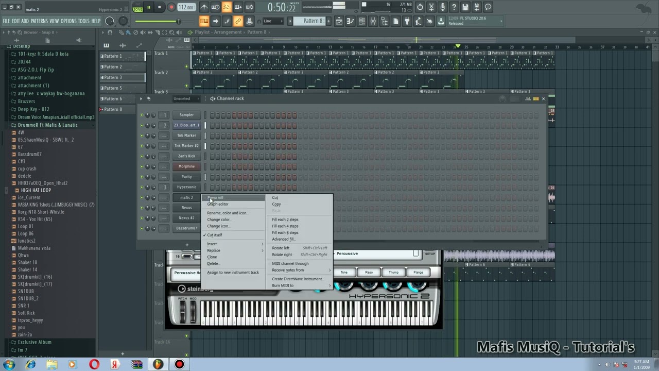The width and height of the screenshot is (659, 371).
Task: Click the Sampler channel button
Action: coord(186,115)
